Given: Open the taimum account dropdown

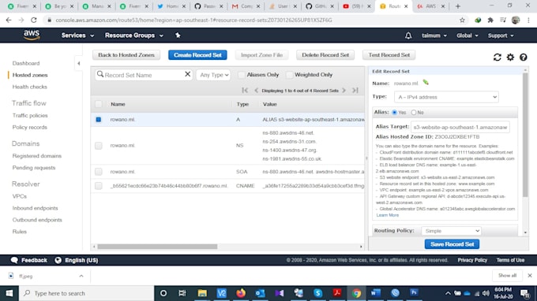Looking at the screenshot, I should pos(434,35).
